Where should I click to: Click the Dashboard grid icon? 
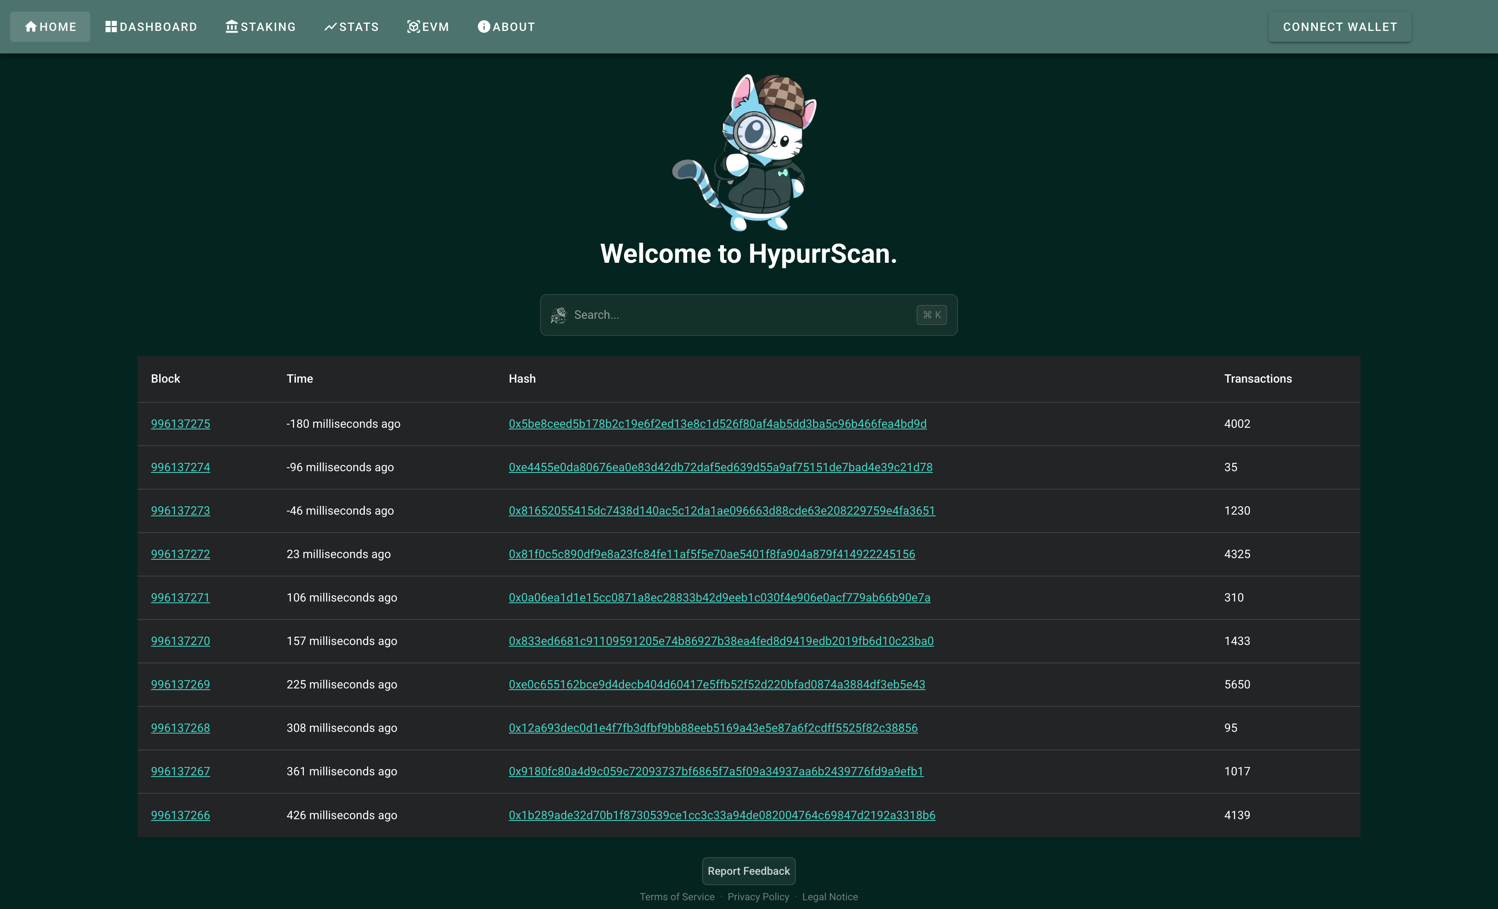[111, 27]
